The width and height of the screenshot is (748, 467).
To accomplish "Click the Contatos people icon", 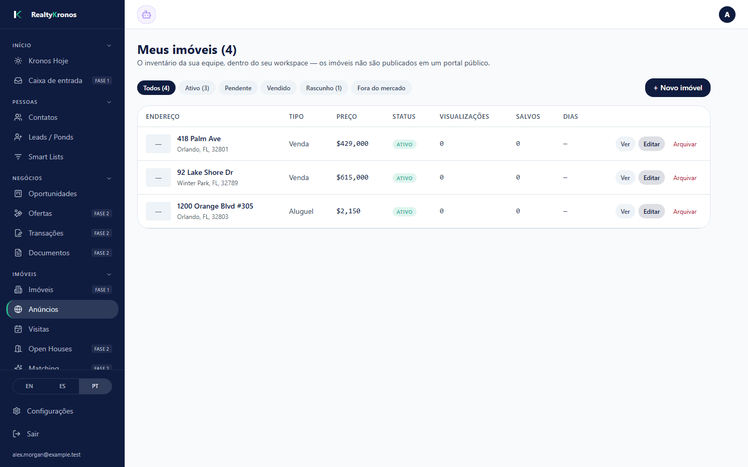I will 18,117.
